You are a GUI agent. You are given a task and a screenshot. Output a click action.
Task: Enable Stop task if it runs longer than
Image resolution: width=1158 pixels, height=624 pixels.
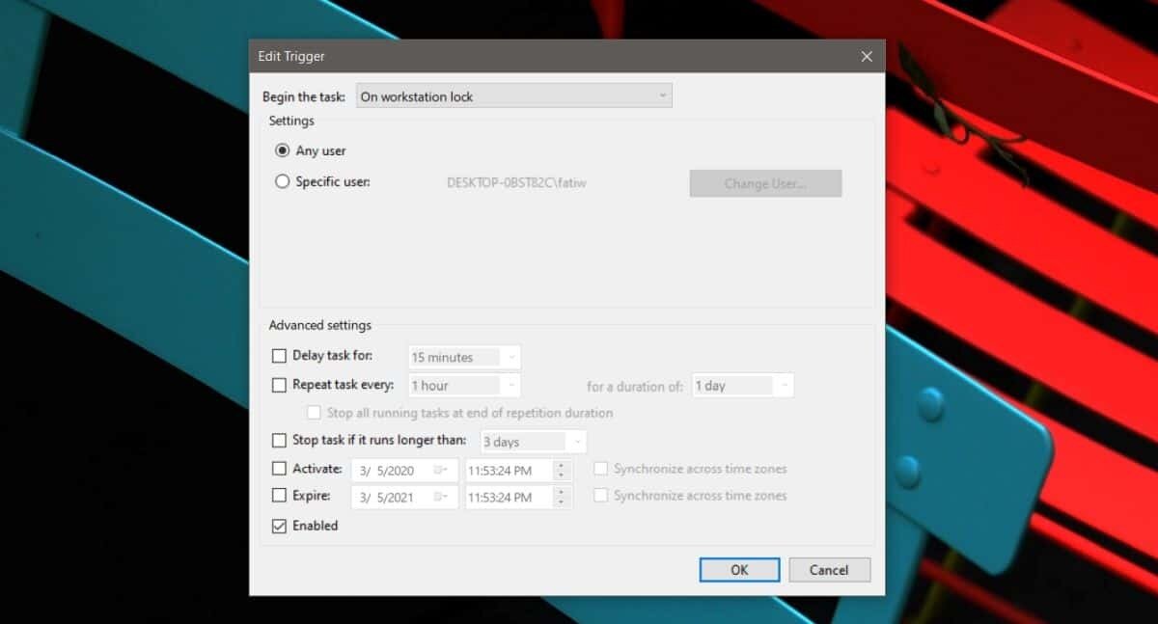point(280,441)
